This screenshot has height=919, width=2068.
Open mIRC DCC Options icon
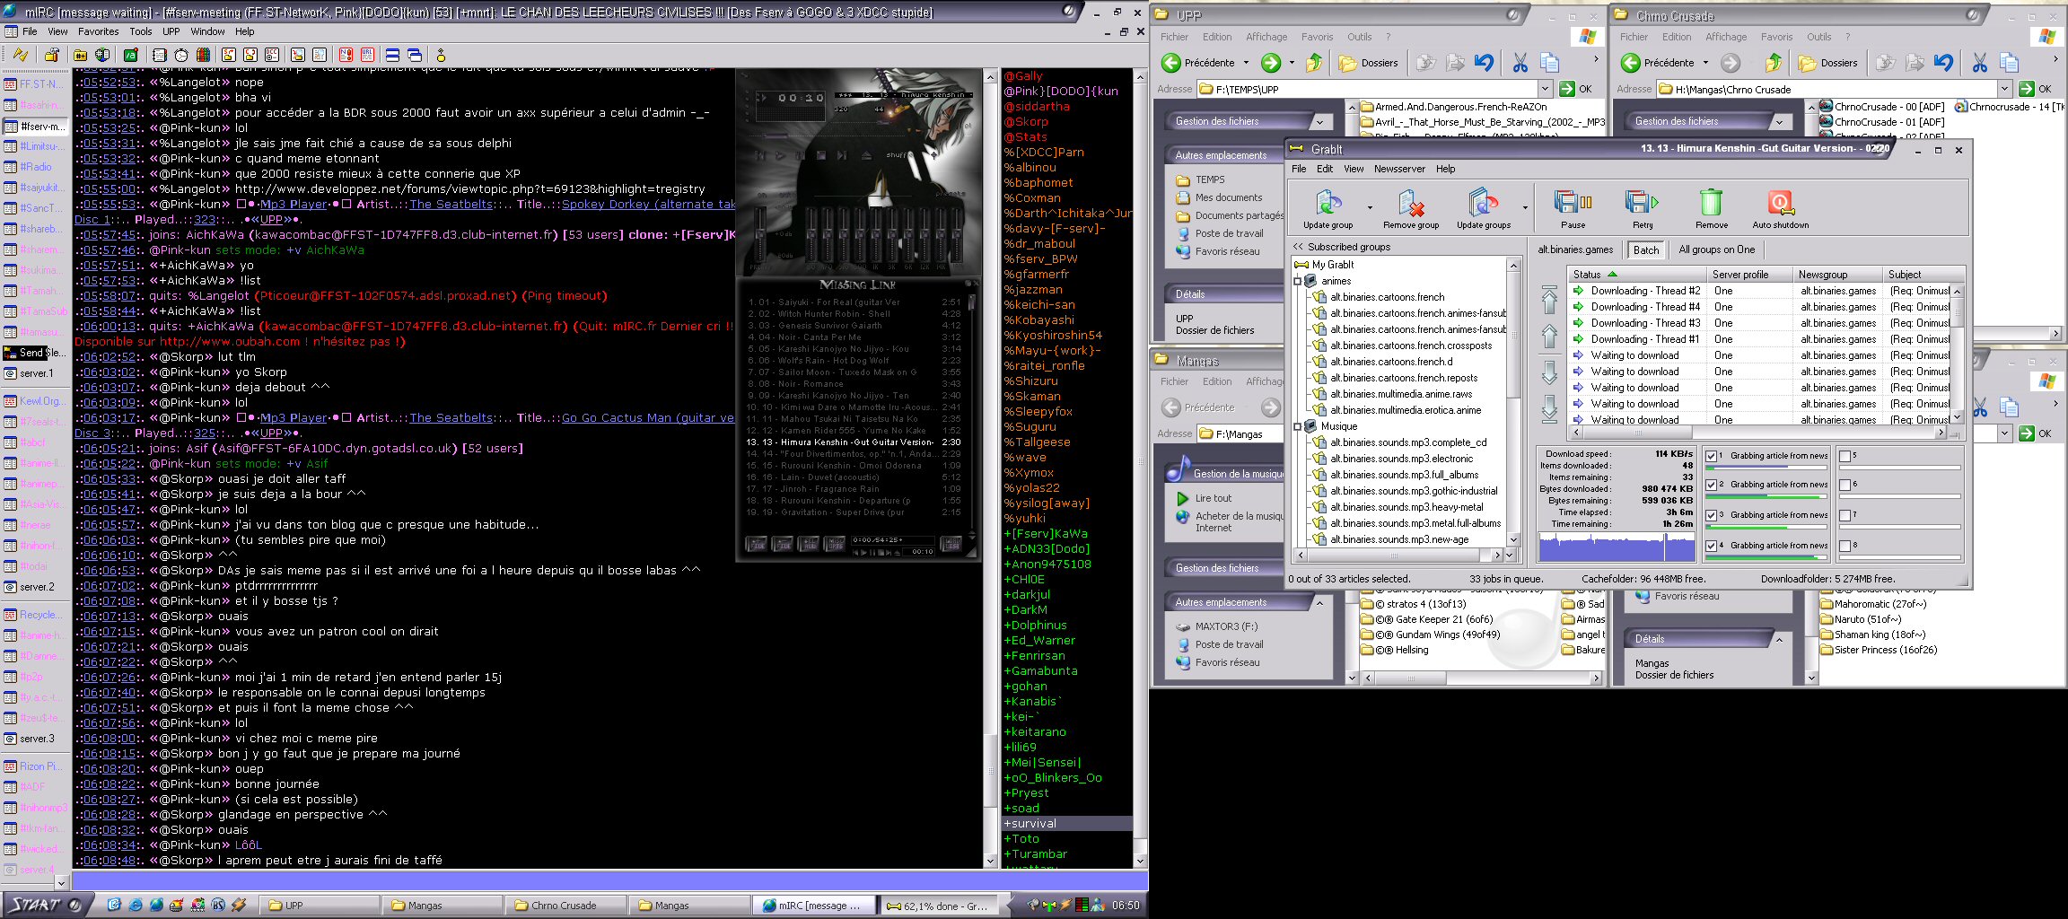pyautogui.click(x=272, y=55)
